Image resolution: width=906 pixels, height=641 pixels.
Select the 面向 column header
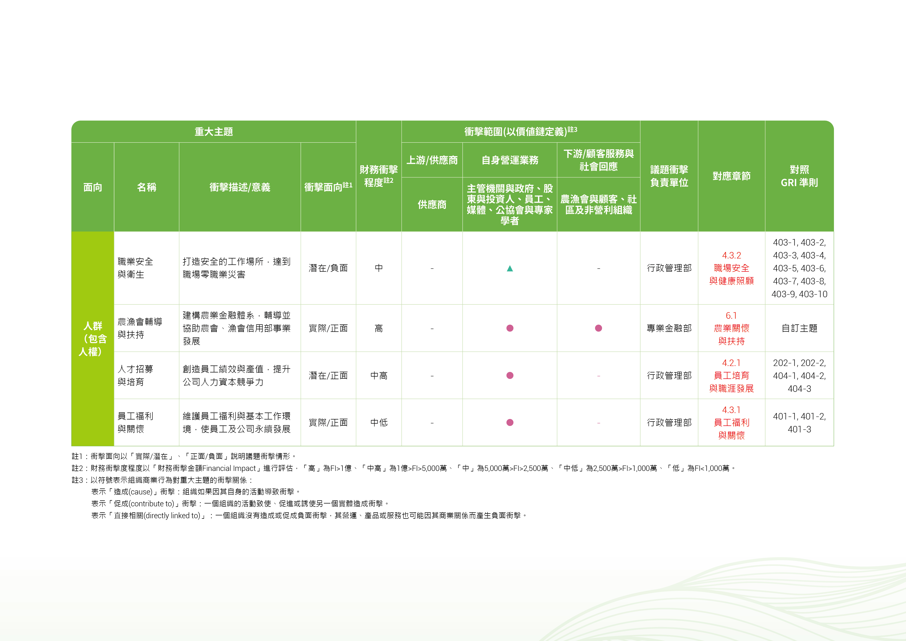click(93, 187)
